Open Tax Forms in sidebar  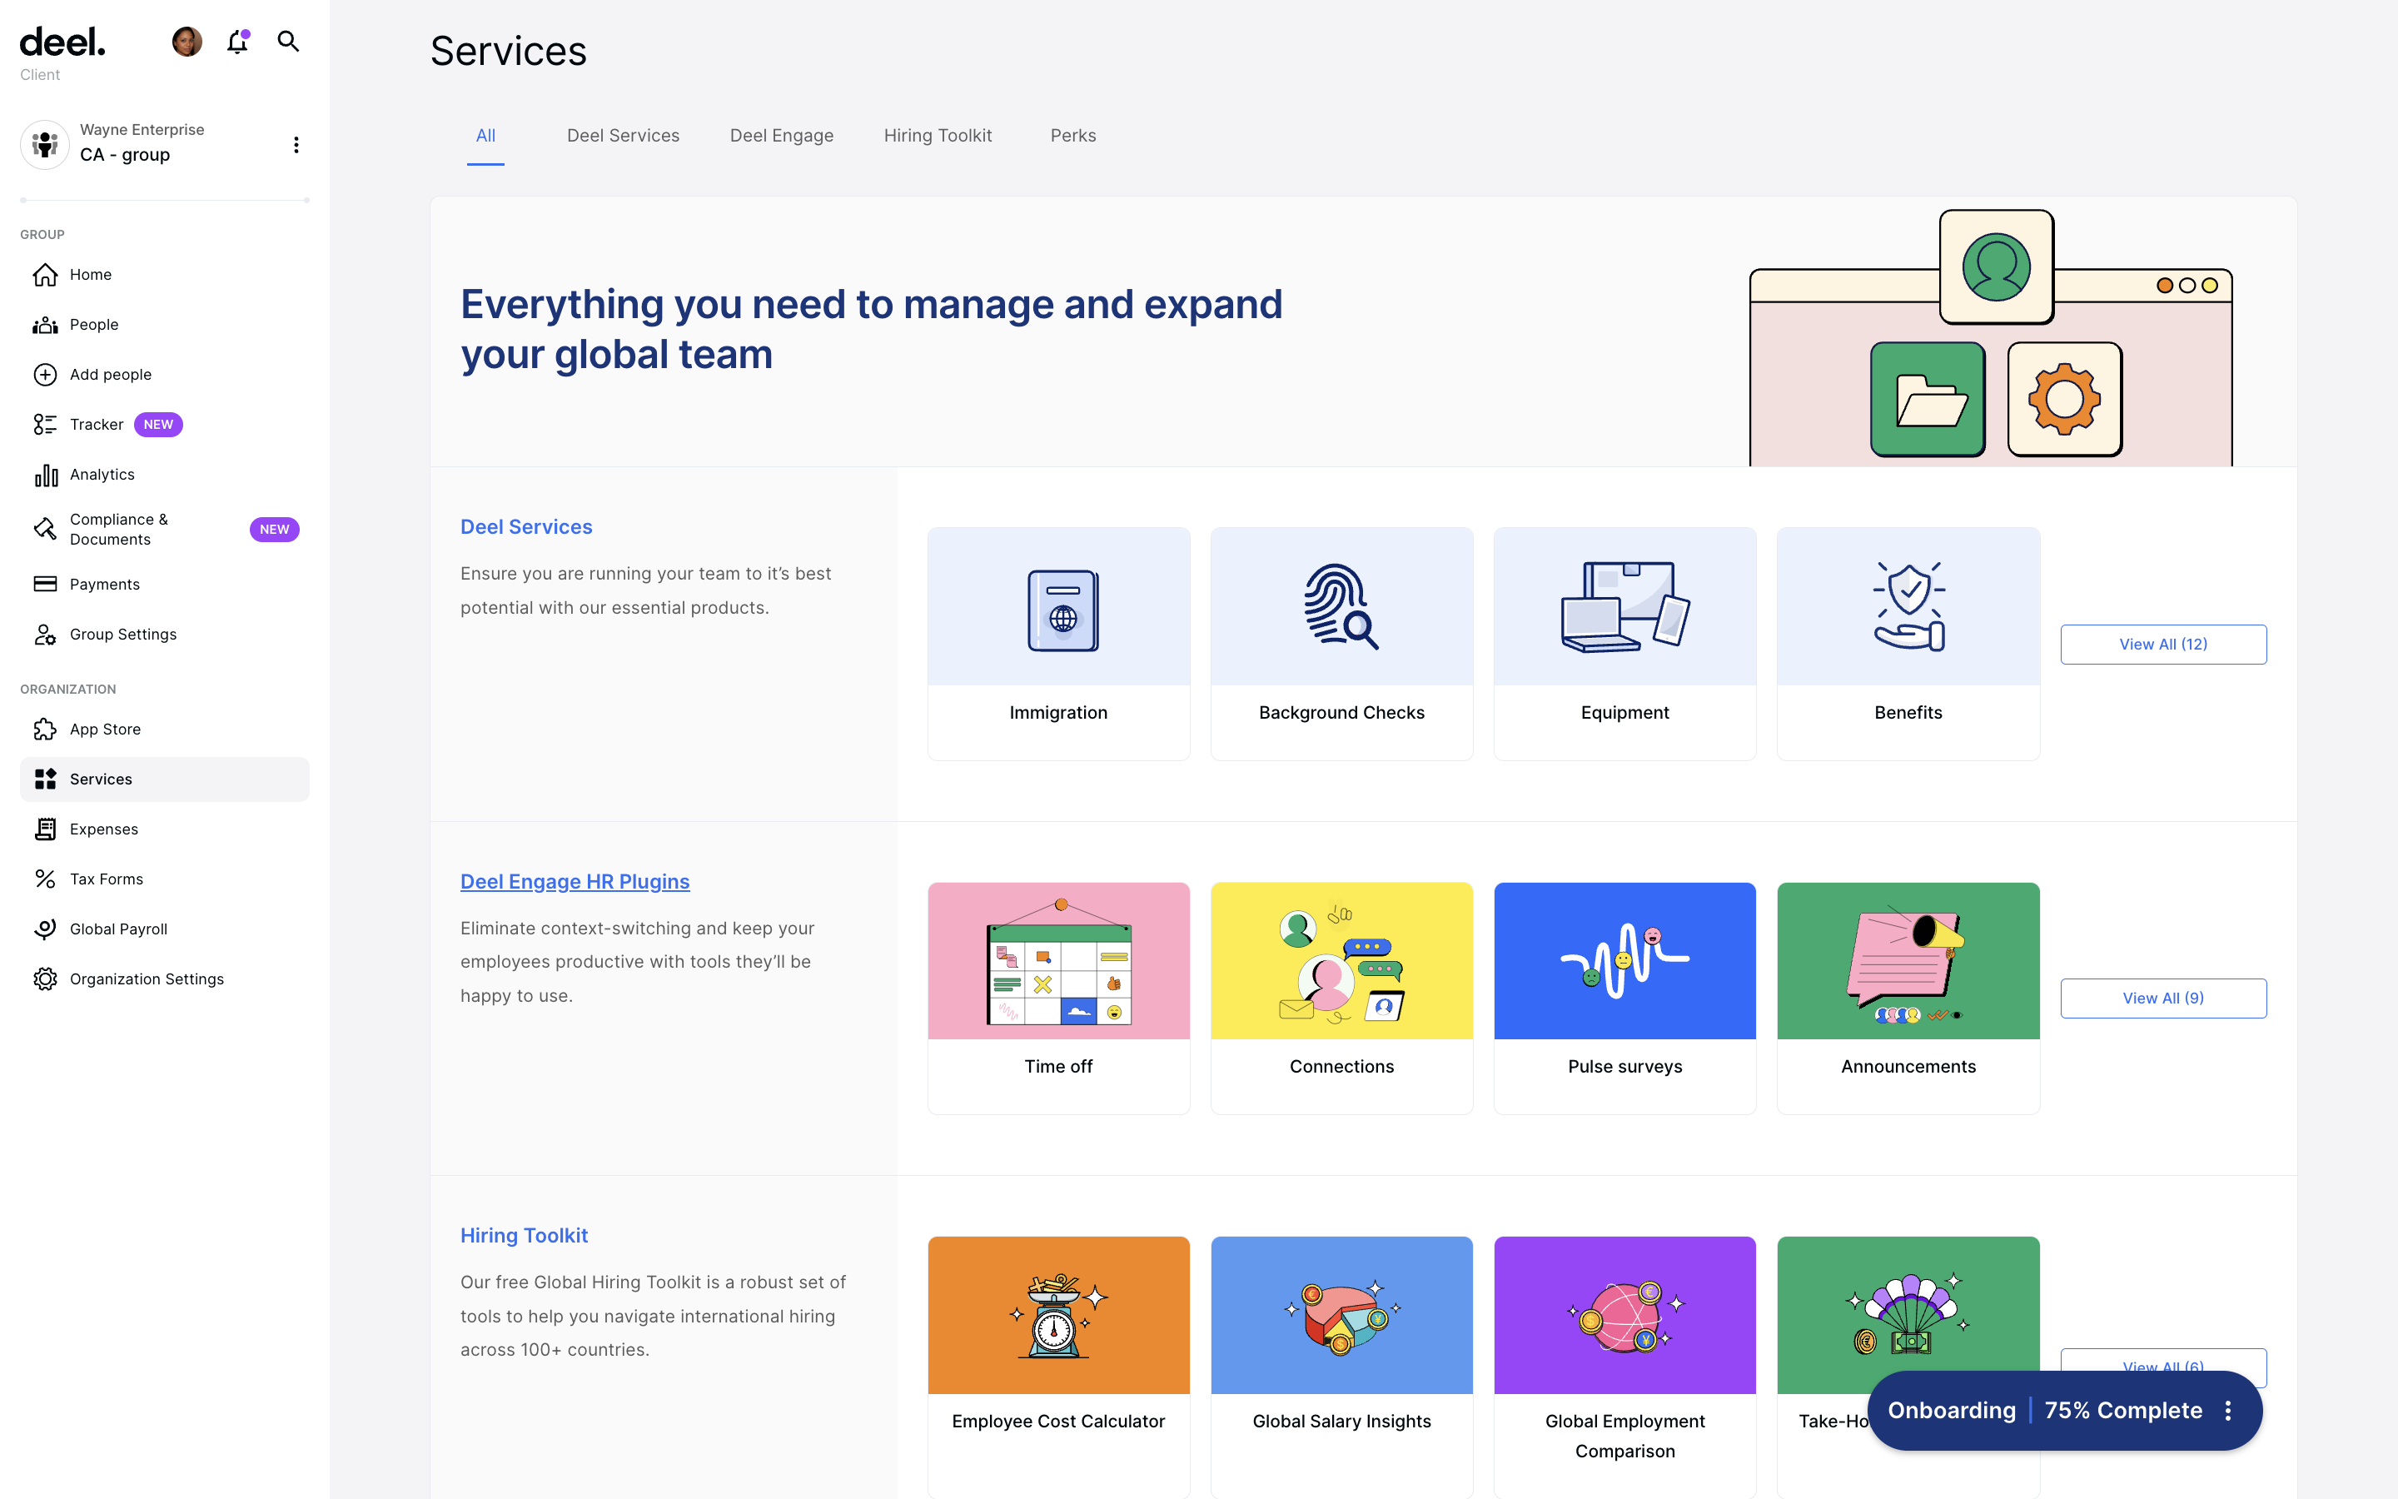click(106, 879)
